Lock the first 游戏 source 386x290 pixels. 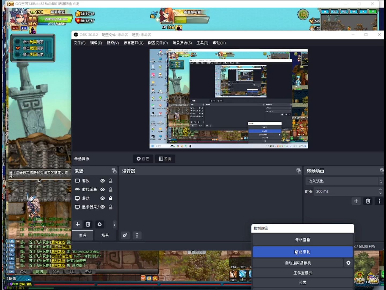coord(110,181)
